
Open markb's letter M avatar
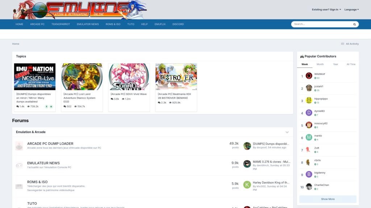[x=309, y=137]
